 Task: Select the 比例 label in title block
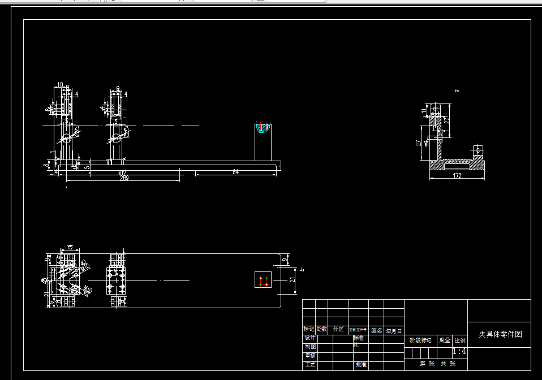coord(460,340)
